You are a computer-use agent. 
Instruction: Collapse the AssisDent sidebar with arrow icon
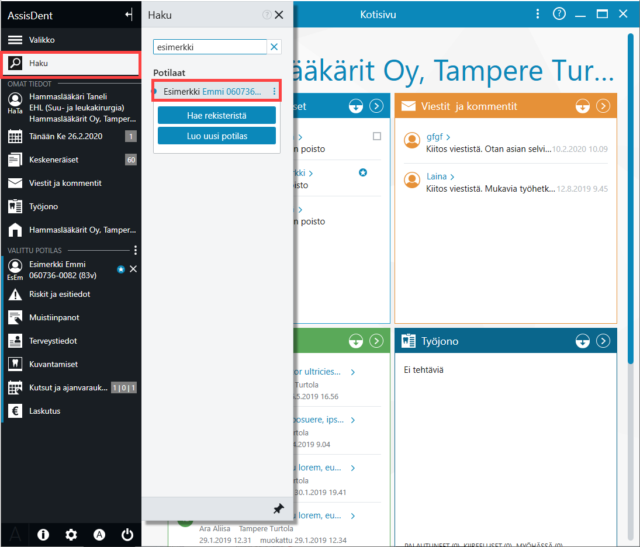pos(129,15)
